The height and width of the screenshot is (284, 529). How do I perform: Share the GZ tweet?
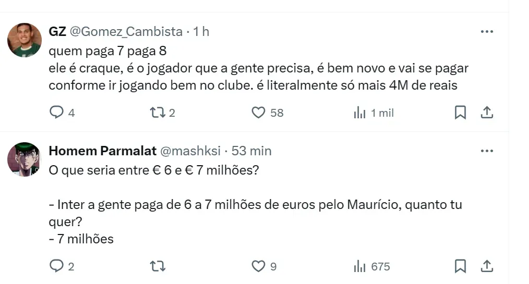coord(487,113)
